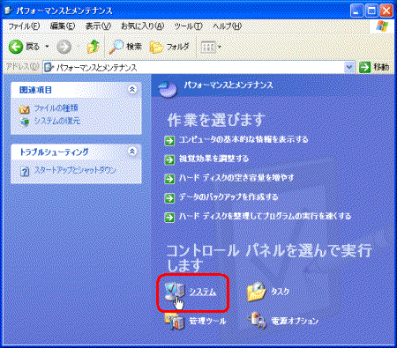The height and width of the screenshot is (348, 397).
Task: Open the システム control panel icon
Action: (175, 292)
